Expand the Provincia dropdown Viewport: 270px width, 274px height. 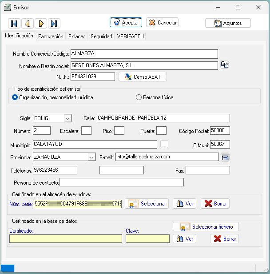click(x=91, y=157)
